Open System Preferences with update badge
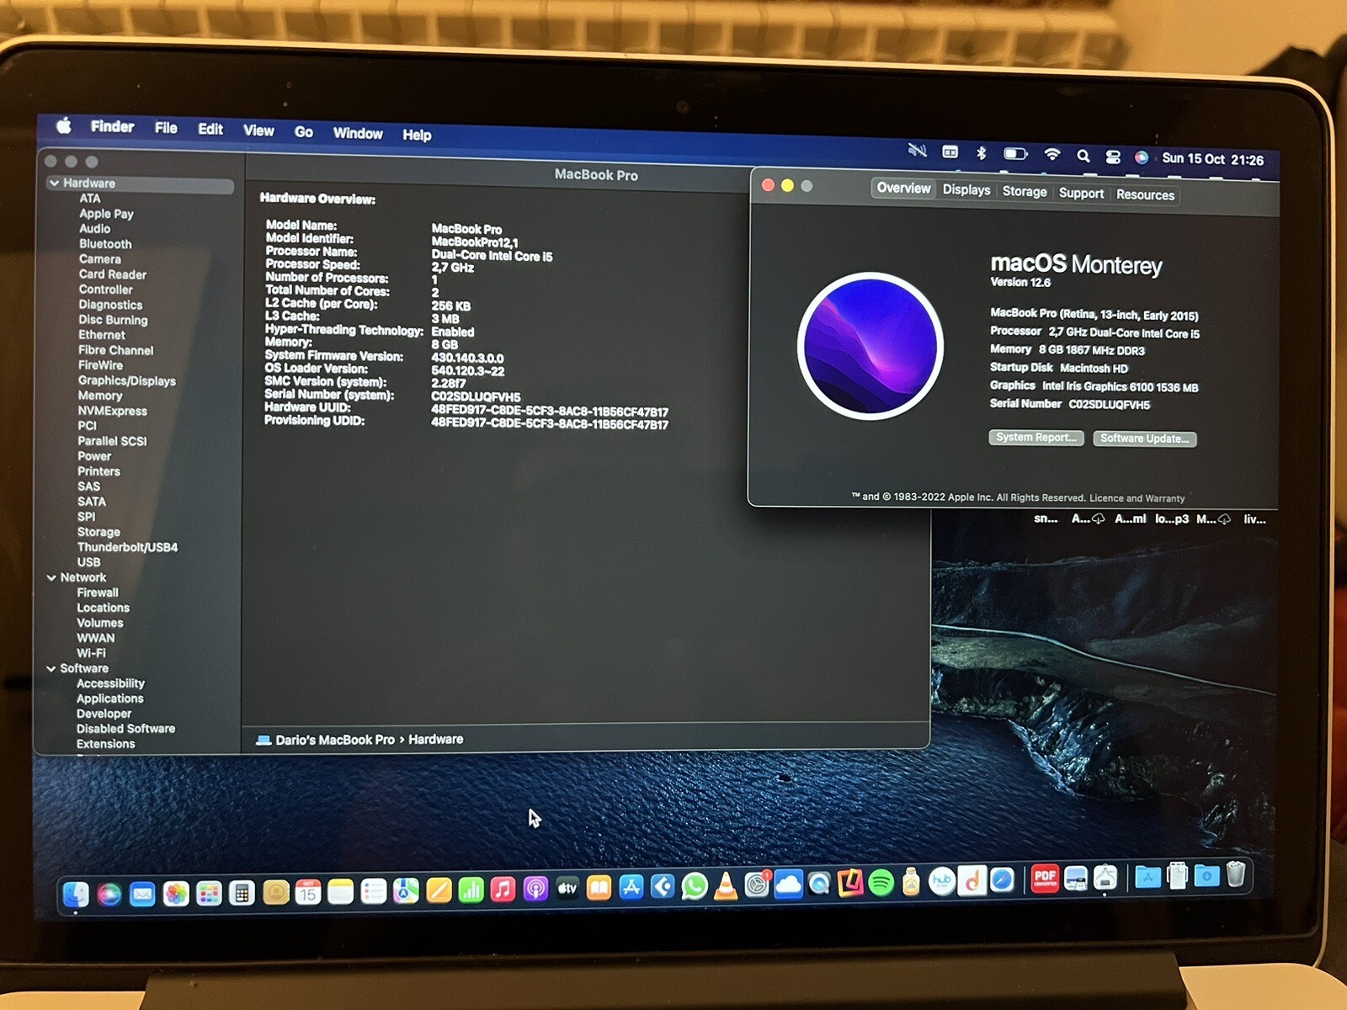The height and width of the screenshot is (1010, 1347). point(757,885)
